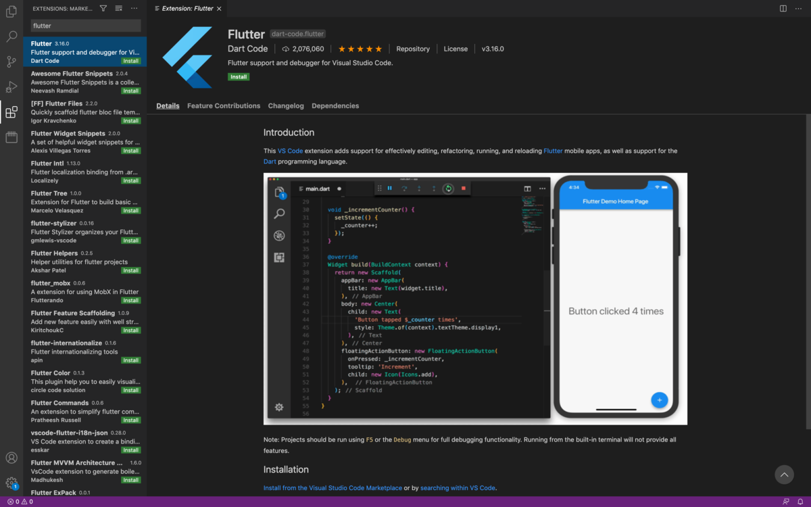Install Flutter Tree extension
Screen dimensions: 811x507
(x=131, y=210)
